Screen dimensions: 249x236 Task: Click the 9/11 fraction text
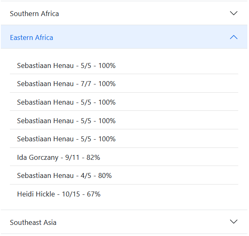coord(72,157)
